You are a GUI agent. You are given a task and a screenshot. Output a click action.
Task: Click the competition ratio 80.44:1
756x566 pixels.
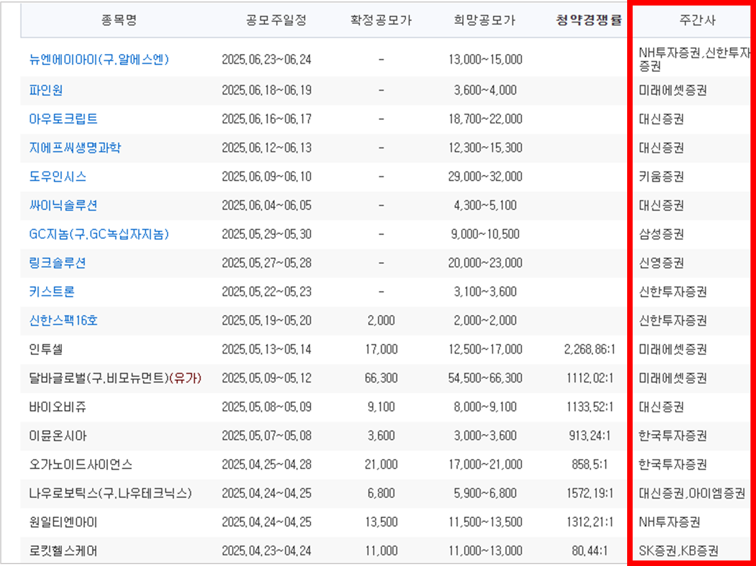pyautogui.click(x=589, y=551)
